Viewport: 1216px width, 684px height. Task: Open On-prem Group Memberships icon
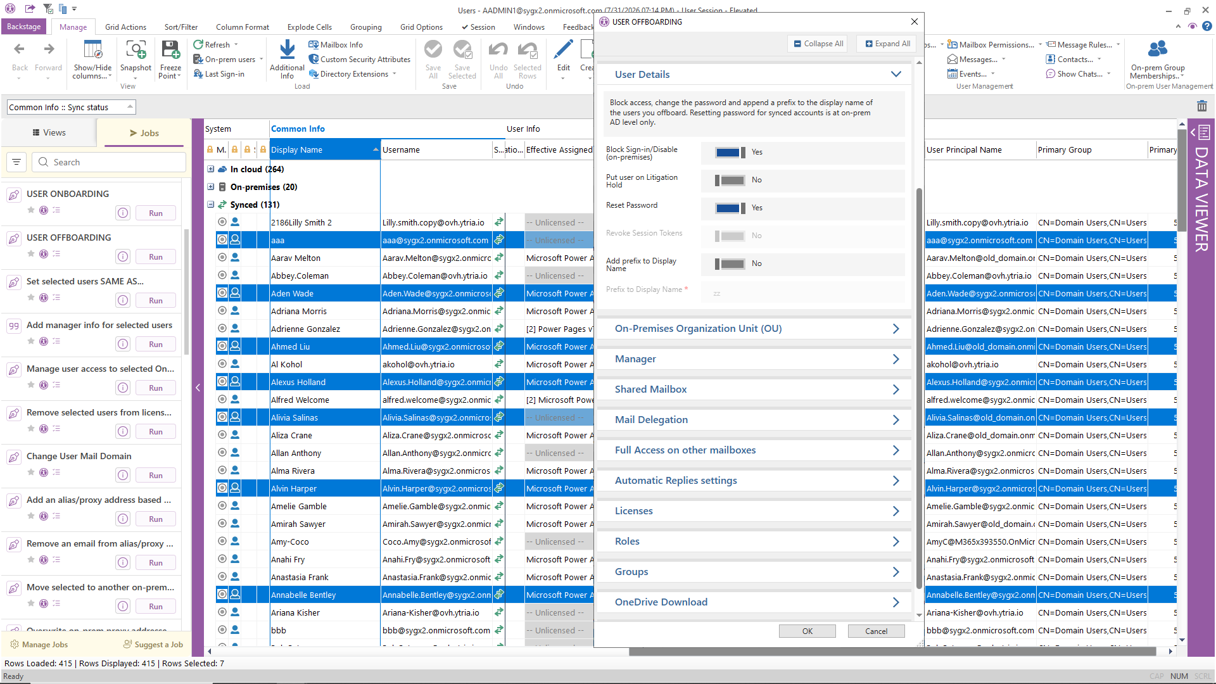(x=1158, y=49)
